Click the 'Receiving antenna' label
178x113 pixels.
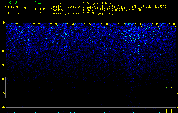pyautogui.click(x=65, y=13)
